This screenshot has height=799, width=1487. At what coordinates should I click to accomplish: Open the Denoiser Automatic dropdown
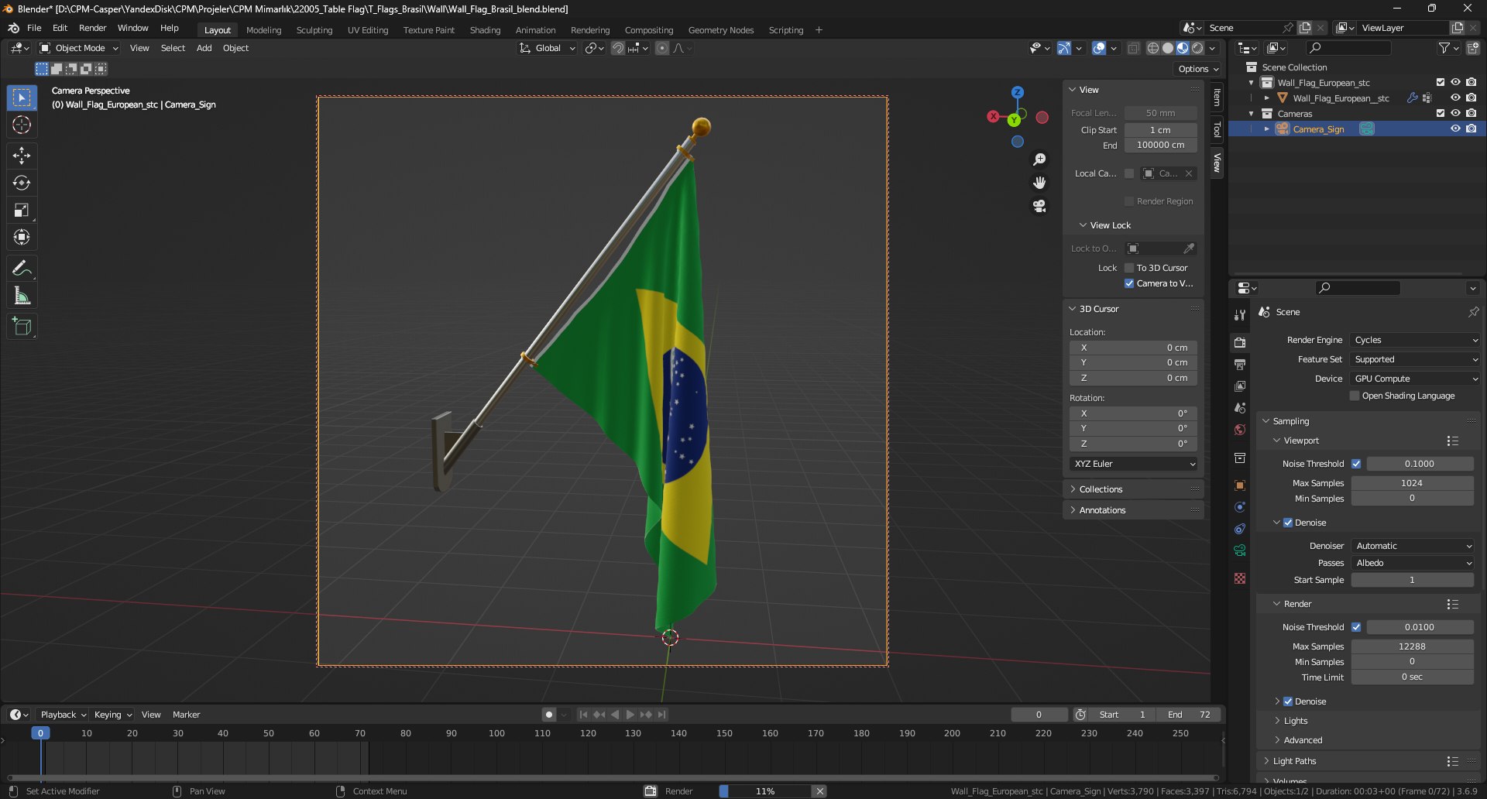click(x=1413, y=546)
